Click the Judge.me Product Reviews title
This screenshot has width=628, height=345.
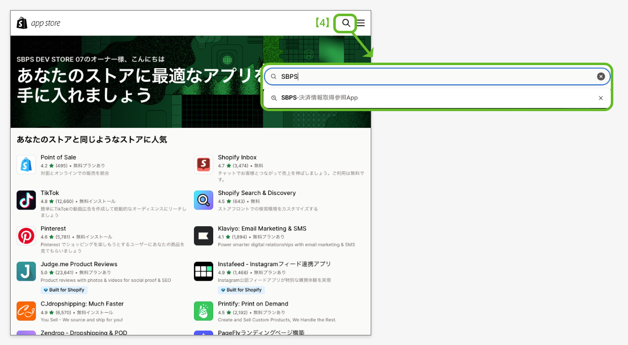click(79, 264)
